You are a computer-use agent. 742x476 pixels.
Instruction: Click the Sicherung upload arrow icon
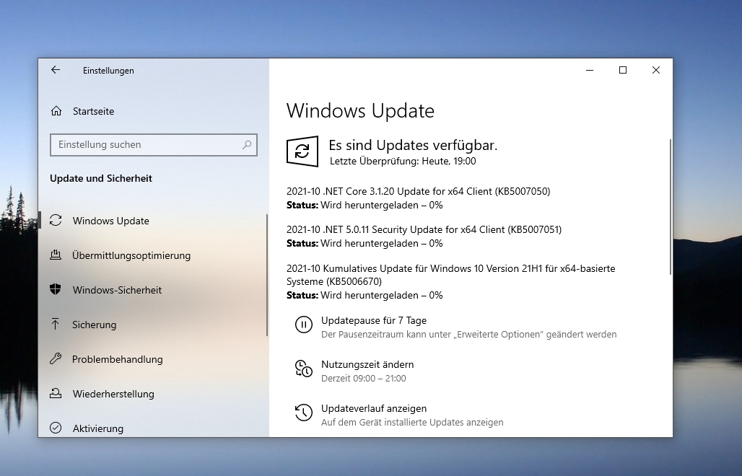click(x=56, y=325)
